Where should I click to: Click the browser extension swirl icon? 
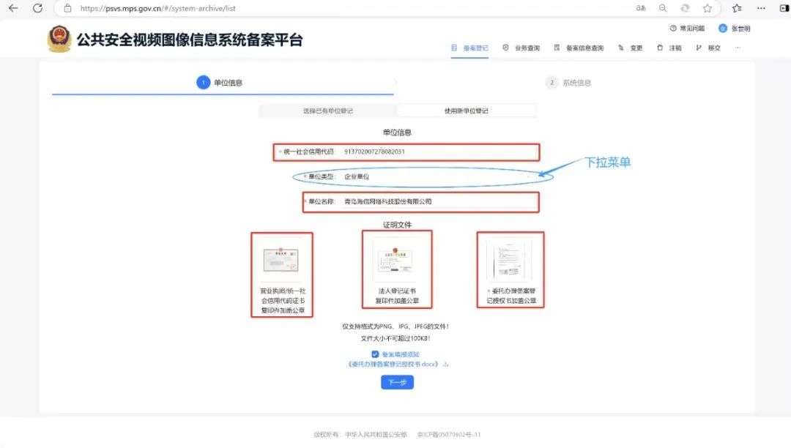coord(685,8)
